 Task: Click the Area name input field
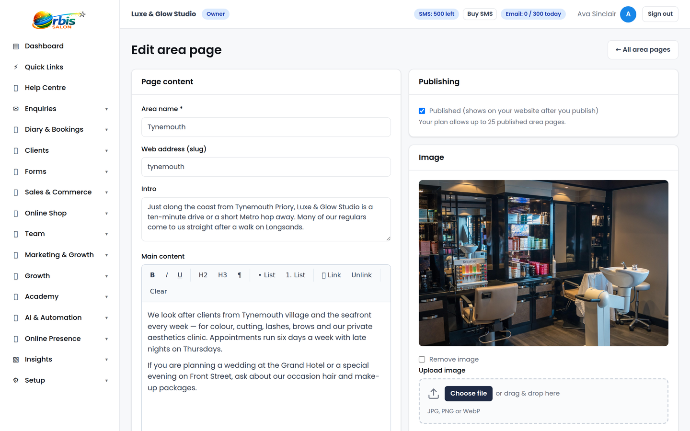[x=266, y=127]
